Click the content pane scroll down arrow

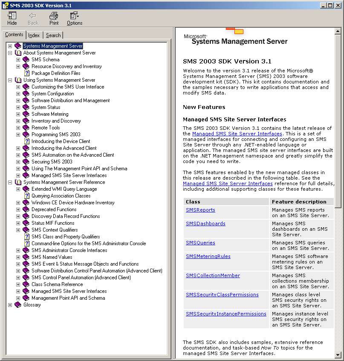click(x=338, y=355)
